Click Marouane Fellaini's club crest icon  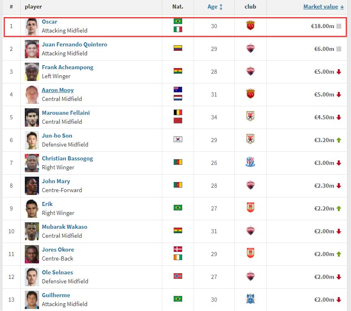click(x=251, y=117)
